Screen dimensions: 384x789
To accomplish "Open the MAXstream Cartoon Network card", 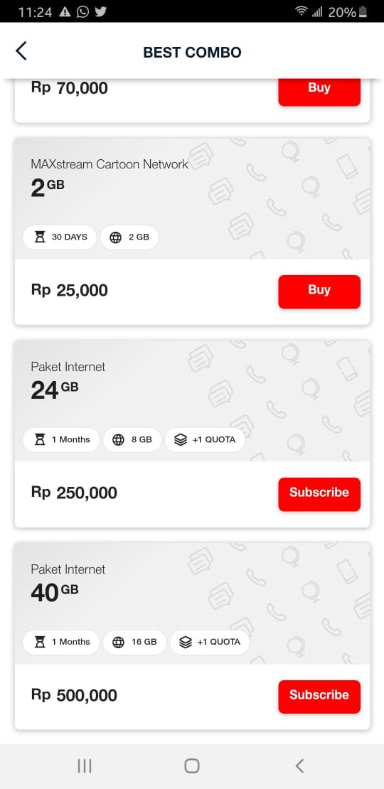I will click(x=192, y=232).
